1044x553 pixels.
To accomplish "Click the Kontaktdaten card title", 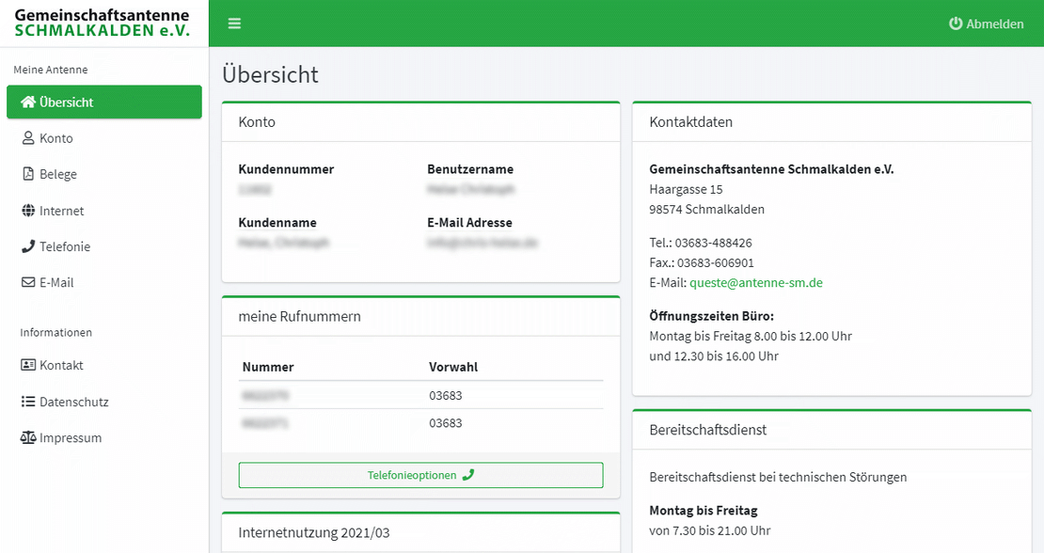I will 690,121.
